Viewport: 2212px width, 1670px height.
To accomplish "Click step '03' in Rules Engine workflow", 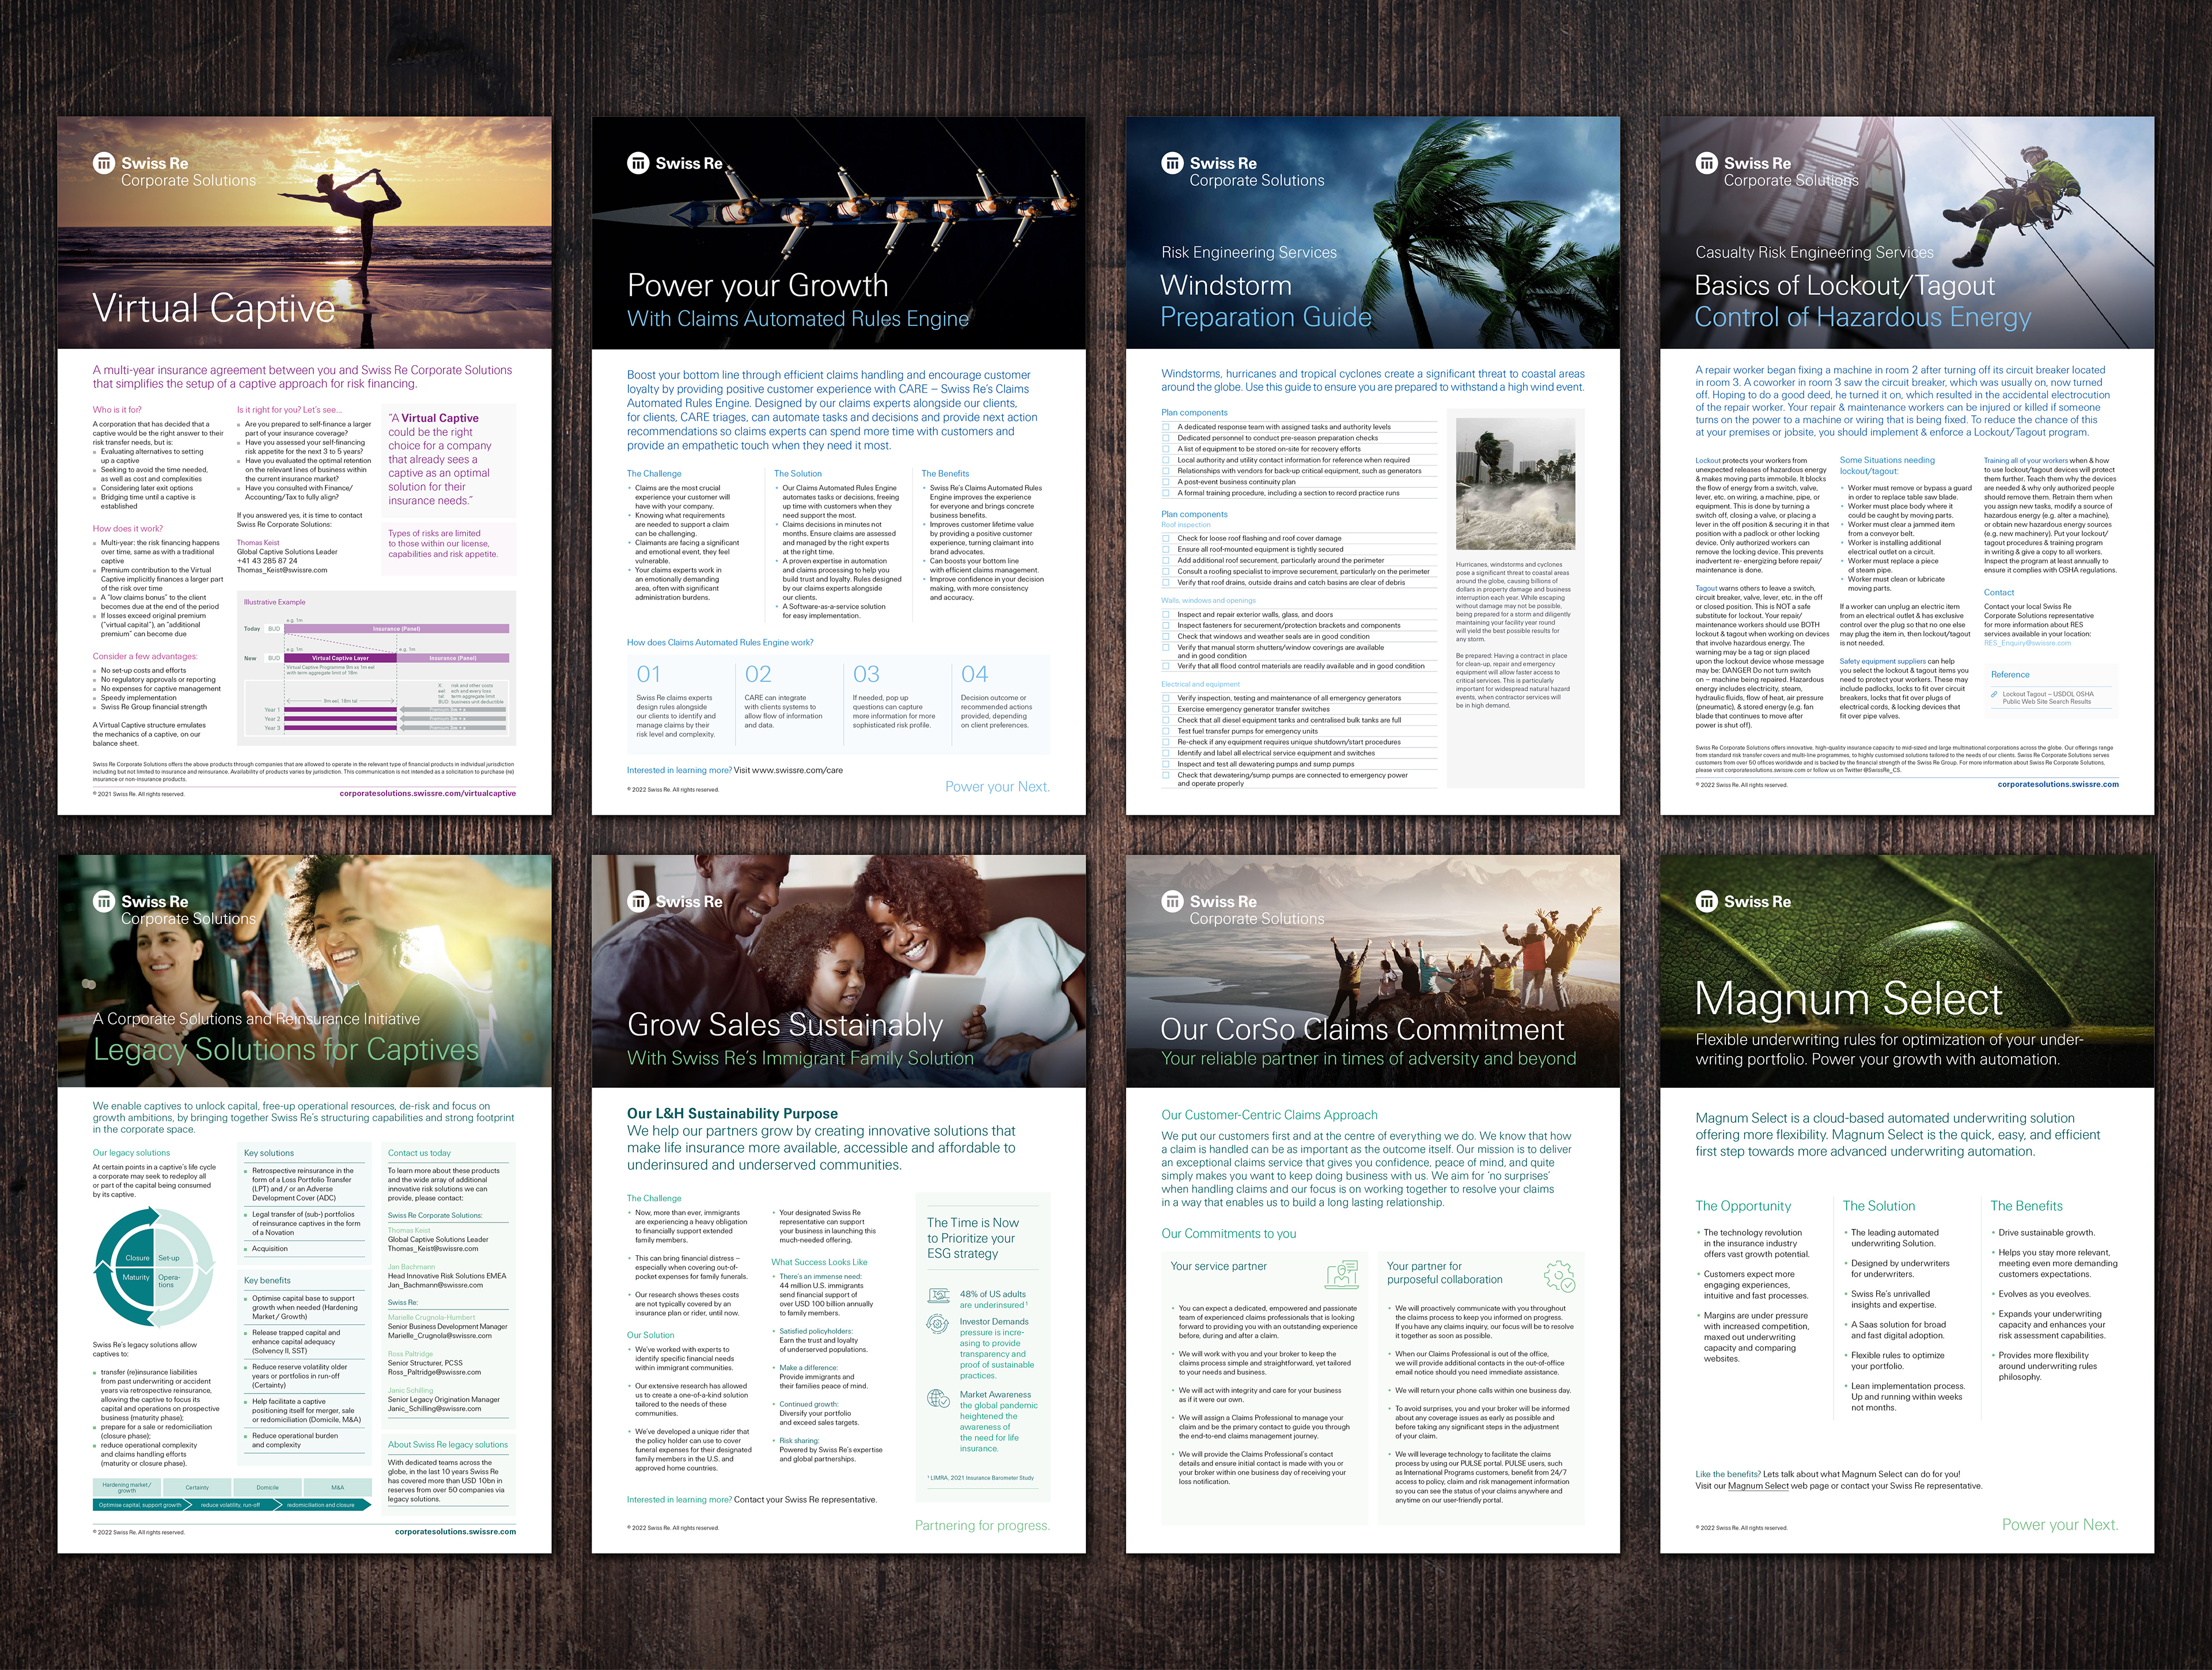I will 866,674.
